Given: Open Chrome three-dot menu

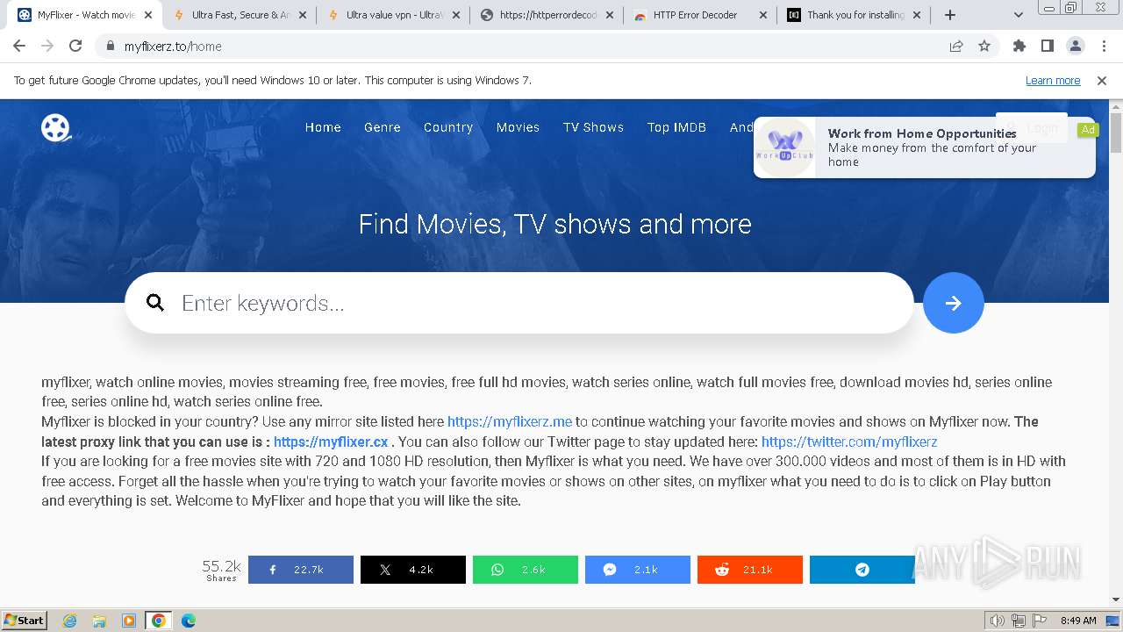Looking at the screenshot, I should 1104,46.
